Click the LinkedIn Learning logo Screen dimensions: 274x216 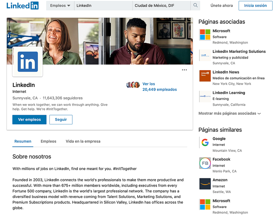205,96
